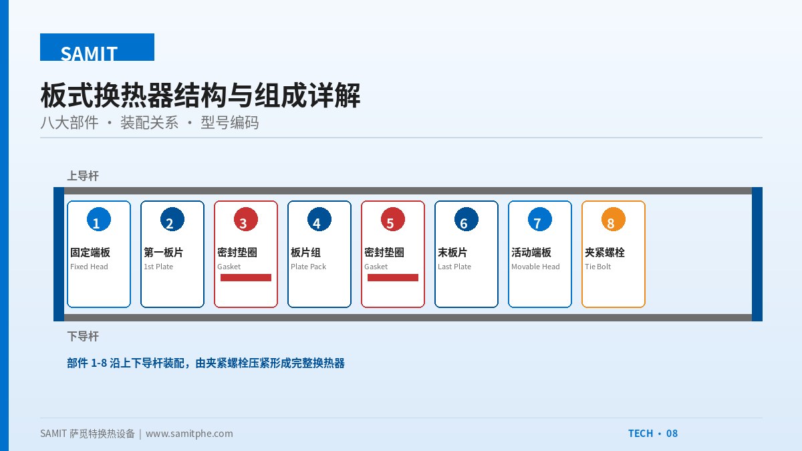This screenshot has width=802, height=451.
Task: Click the blue assembly note starting 部件 1-8
Action: 206,363
